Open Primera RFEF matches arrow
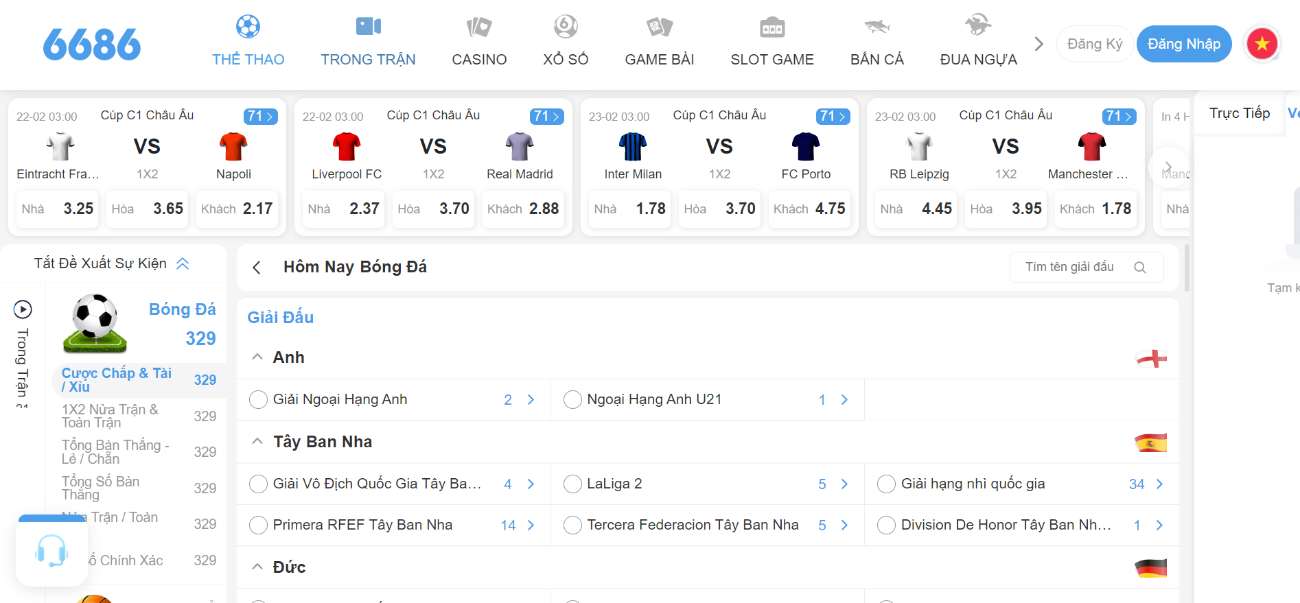This screenshot has height=603, width=1300. [x=531, y=525]
